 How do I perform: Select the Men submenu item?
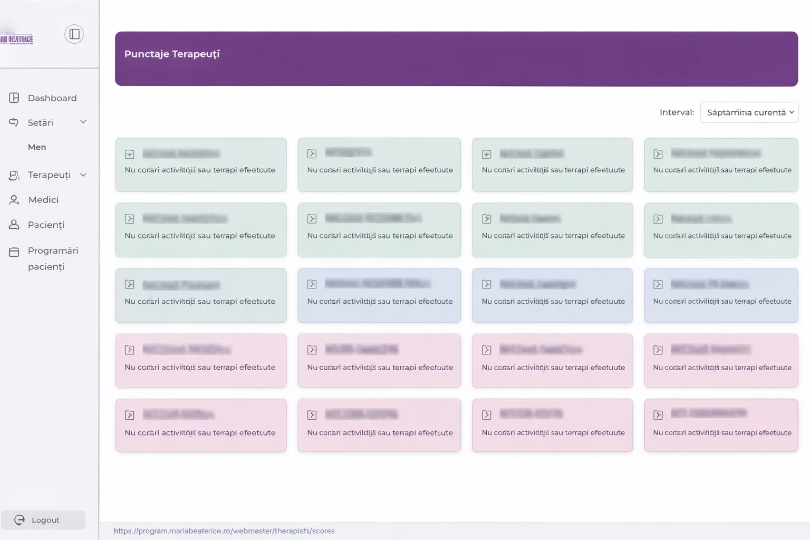click(x=37, y=147)
